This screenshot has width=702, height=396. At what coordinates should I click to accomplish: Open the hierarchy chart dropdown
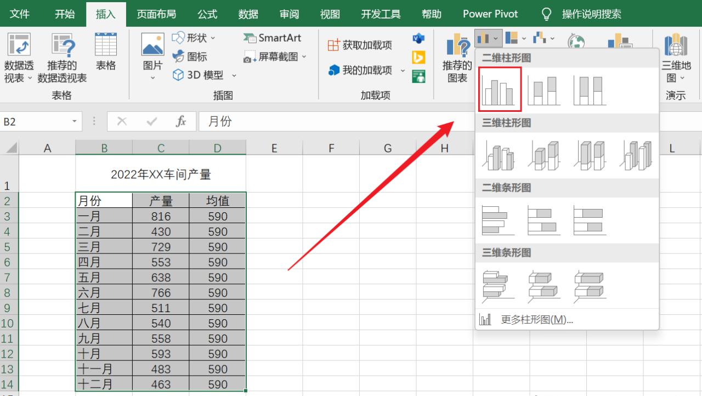tap(516, 38)
